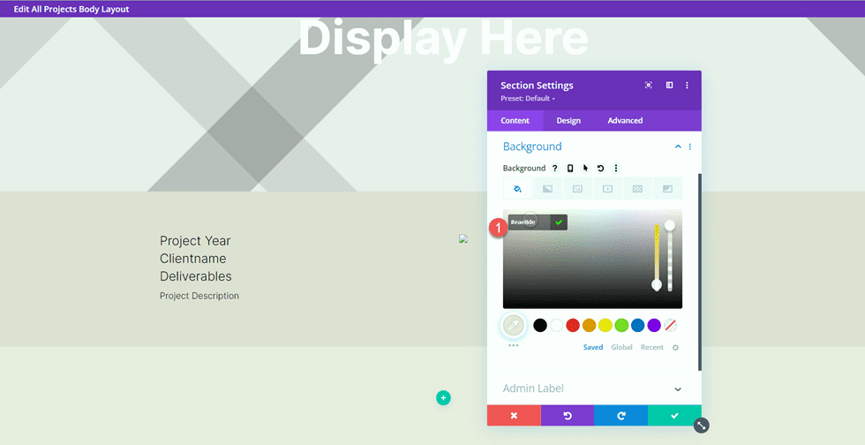Discard changes with the red X button
Screen dimensions: 865x445
pos(514,416)
